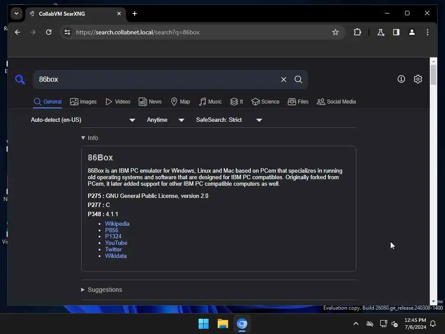Image resolution: width=445 pixels, height=334 pixels.
Task: Open the Wikidata link
Action: [x=116, y=256]
